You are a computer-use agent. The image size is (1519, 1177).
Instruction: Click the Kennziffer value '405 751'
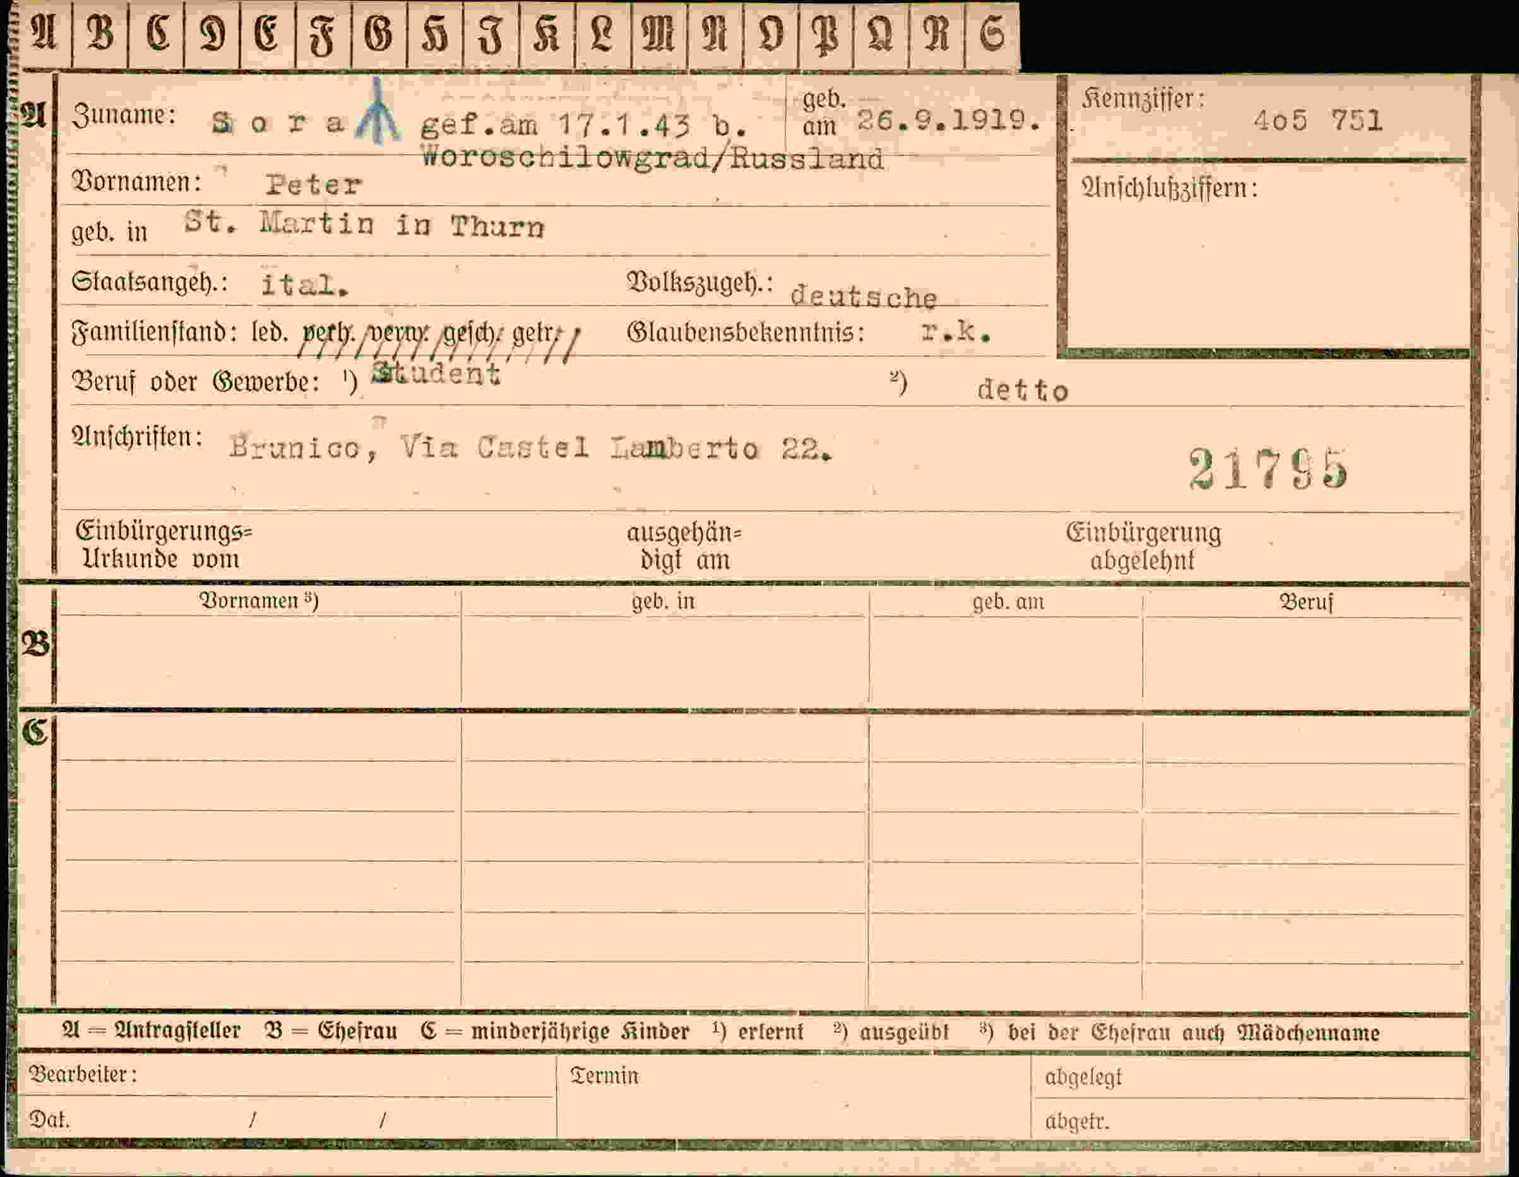1318,121
